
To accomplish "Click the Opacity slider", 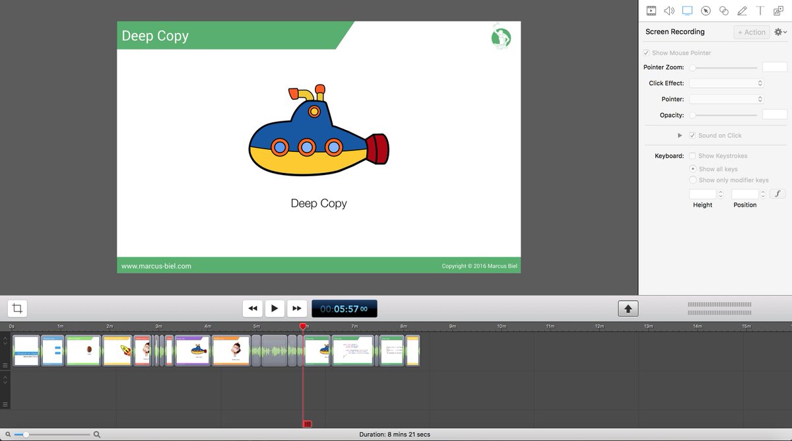I will (724, 115).
